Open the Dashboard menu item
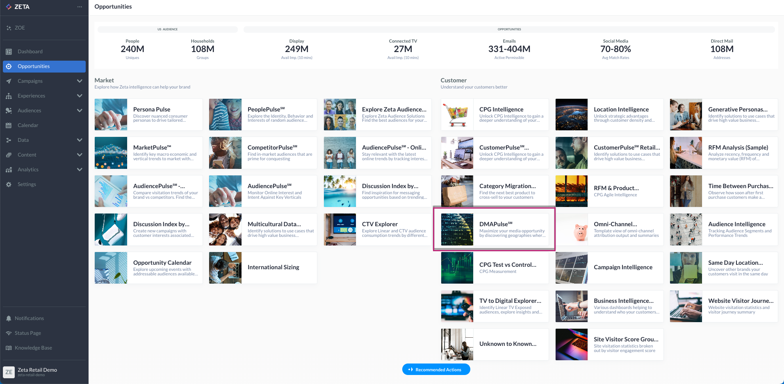784x384 pixels. (44, 52)
